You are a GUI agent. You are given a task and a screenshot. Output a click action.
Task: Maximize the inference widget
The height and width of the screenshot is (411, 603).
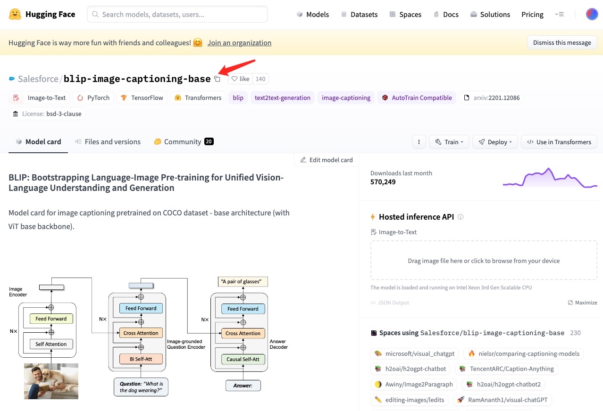583,303
